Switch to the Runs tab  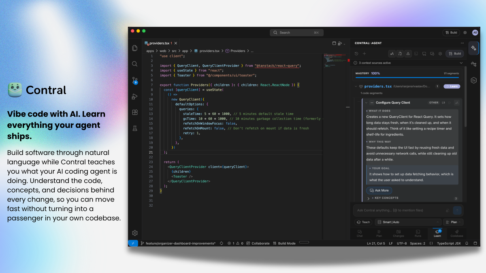point(418,233)
